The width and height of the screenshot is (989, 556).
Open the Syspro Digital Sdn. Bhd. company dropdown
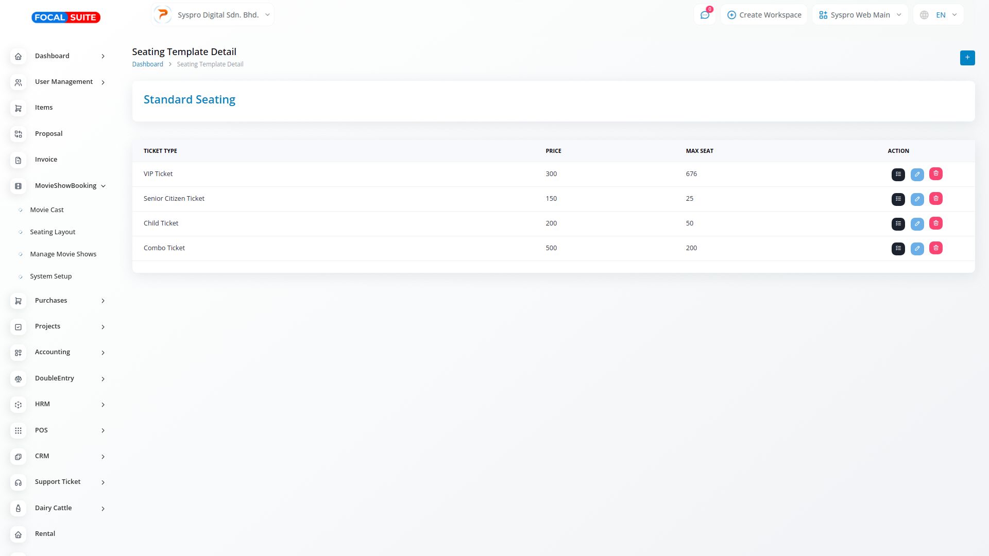[x=213, y=15]
